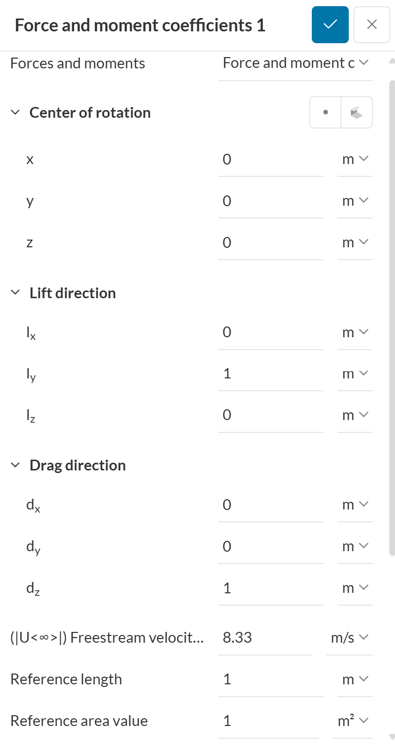Open the Forces and moments type dropdown
The height and width of the screenshot is (745, 395).
click(x=295, y=63)
